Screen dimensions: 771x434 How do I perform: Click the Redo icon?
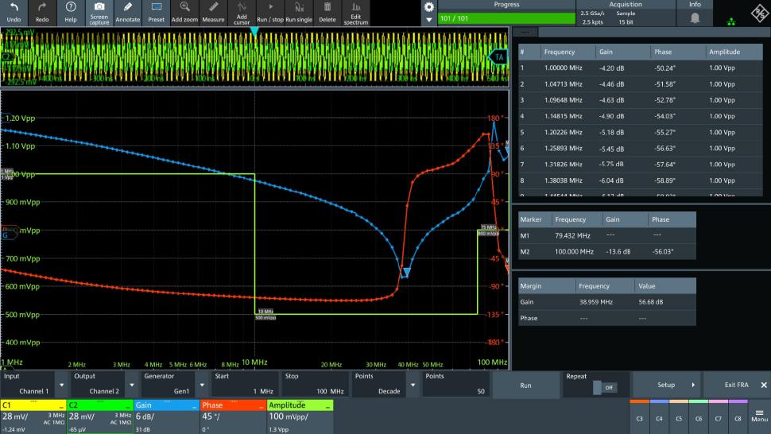(x=42, y=13)
